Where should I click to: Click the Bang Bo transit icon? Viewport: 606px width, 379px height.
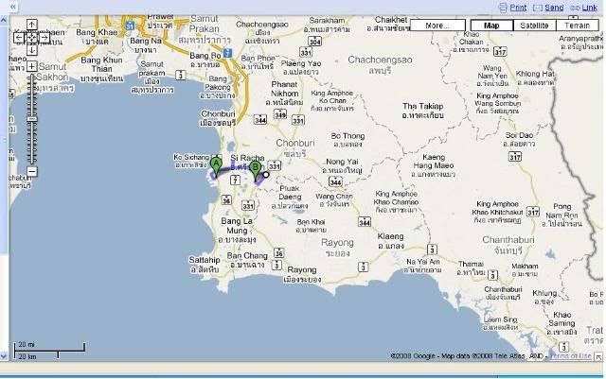(x=227, y=53)
